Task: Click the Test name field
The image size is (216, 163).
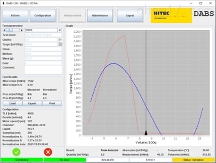Action: 43,35
